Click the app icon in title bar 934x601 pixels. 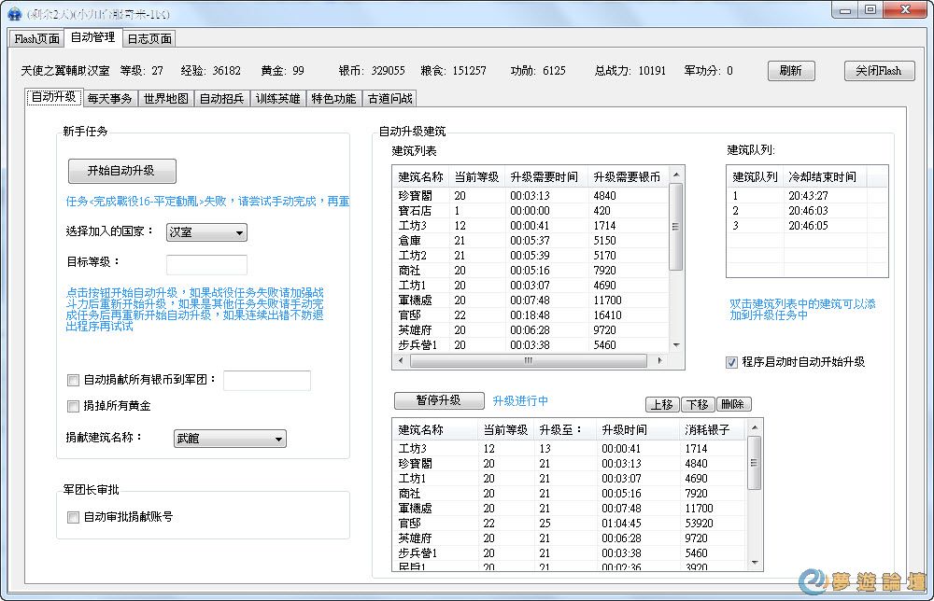pos(14,10)
